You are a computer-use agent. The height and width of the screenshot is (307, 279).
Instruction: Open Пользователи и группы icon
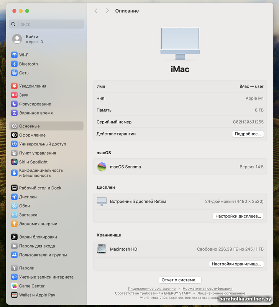14,255
